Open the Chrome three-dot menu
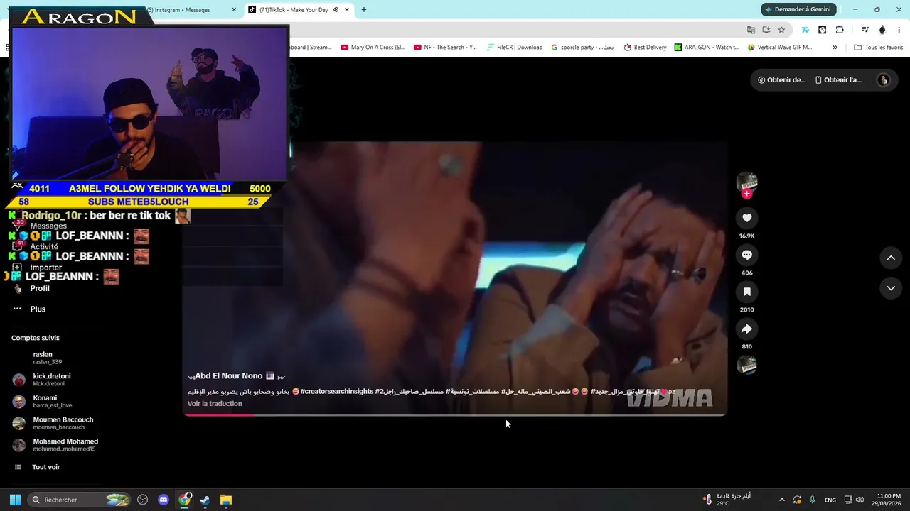 (x=900, y=30)
